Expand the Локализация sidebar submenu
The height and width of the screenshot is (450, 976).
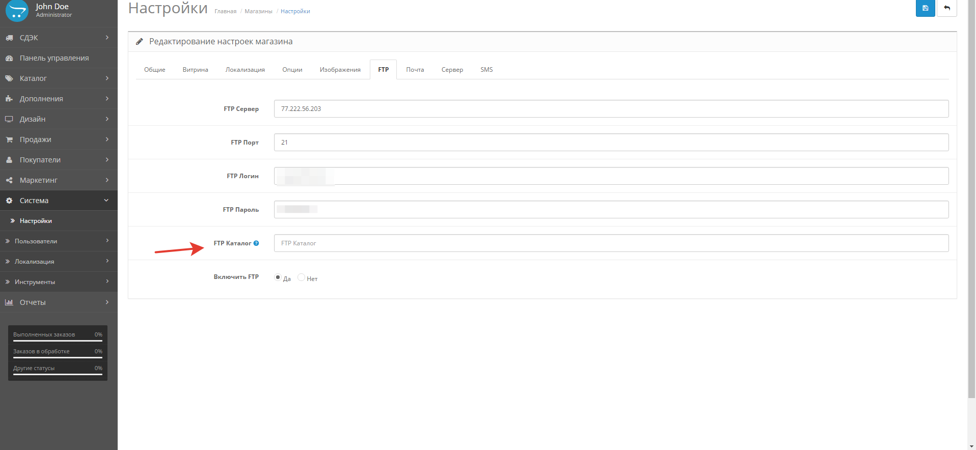click(59, 262)
